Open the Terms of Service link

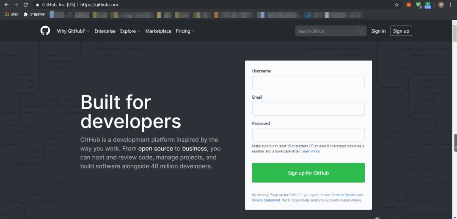pyautogui.click(x=344, y=195)
